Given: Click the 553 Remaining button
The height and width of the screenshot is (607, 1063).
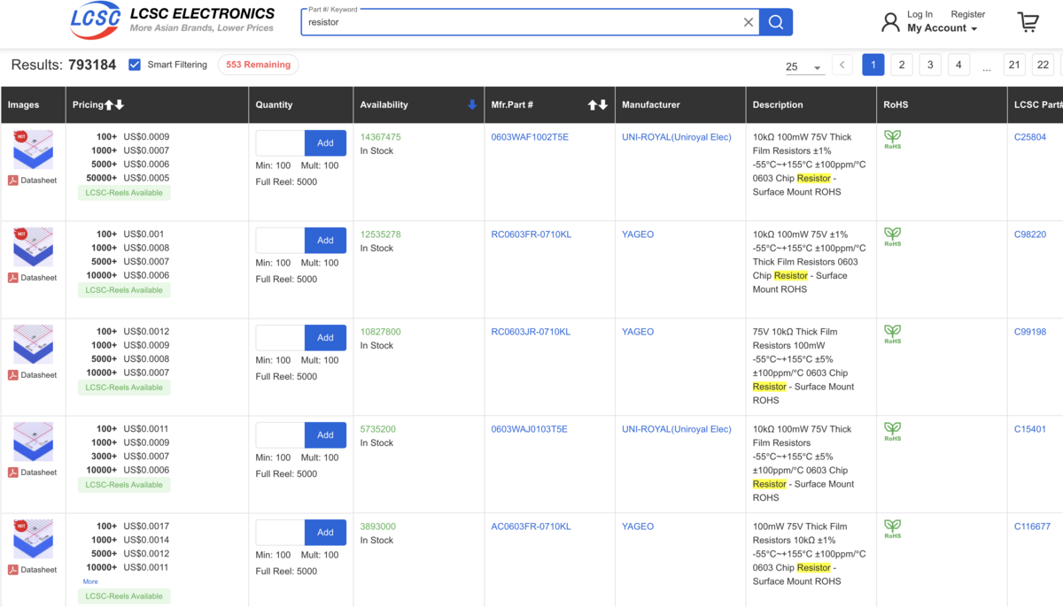Looking at the screenshot, I should click(258, 65).
